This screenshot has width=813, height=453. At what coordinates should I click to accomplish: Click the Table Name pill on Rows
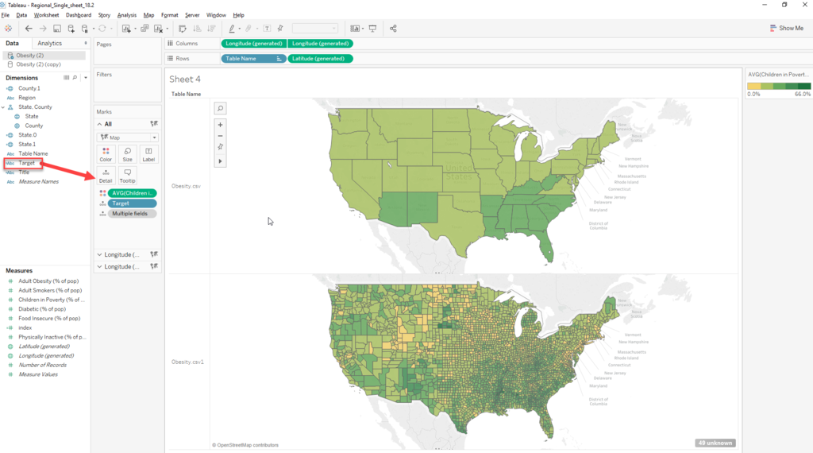[x=253, y=59]
